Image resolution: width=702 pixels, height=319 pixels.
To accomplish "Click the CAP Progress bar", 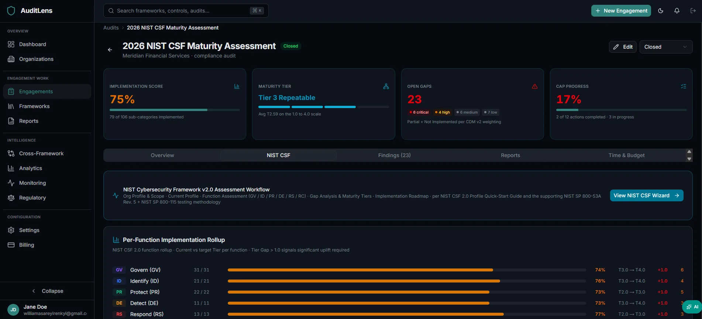I will [621, 110].
